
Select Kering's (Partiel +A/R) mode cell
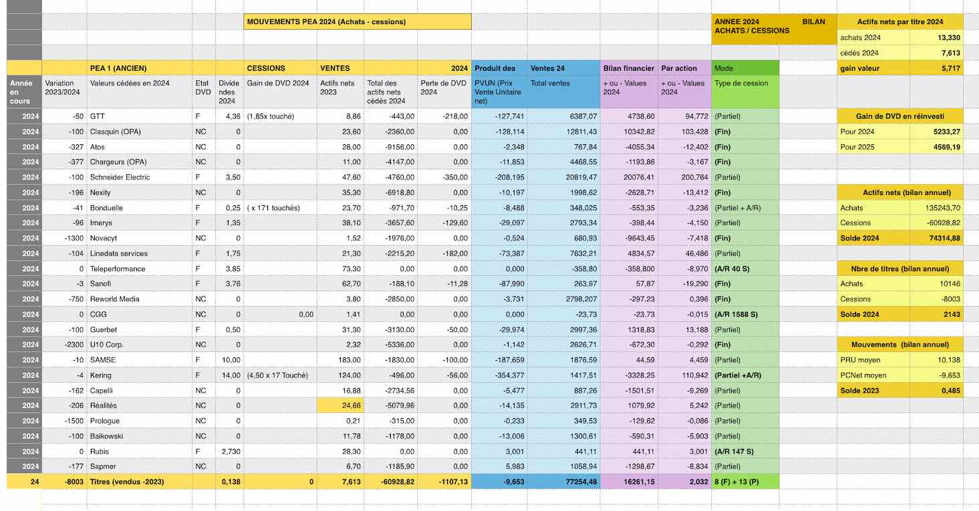point(744,375)
